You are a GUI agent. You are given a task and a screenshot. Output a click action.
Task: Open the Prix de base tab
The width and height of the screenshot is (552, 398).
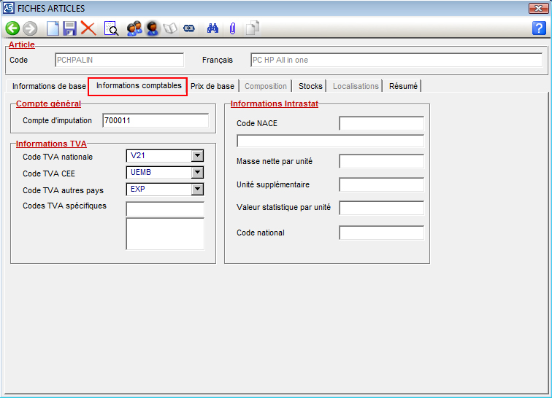click(x=212, y=86)
